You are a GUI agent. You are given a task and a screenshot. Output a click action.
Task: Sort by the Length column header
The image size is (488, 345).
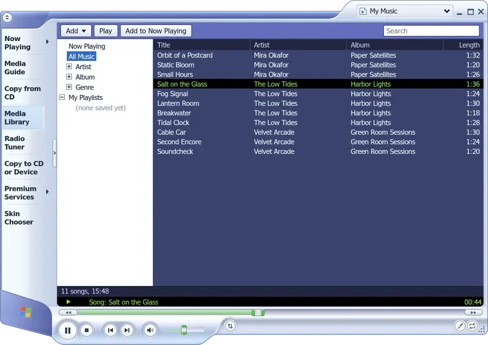click(464, 45)
